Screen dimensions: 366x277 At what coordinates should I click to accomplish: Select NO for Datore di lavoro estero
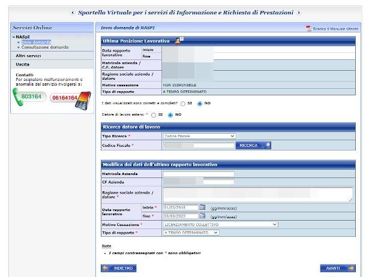(170, 115)
